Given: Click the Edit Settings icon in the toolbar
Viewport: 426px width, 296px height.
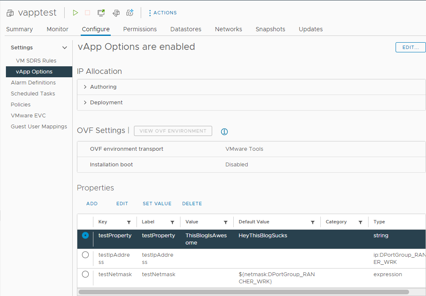Looking at the screenshot, I should click(x=116, y=13).
